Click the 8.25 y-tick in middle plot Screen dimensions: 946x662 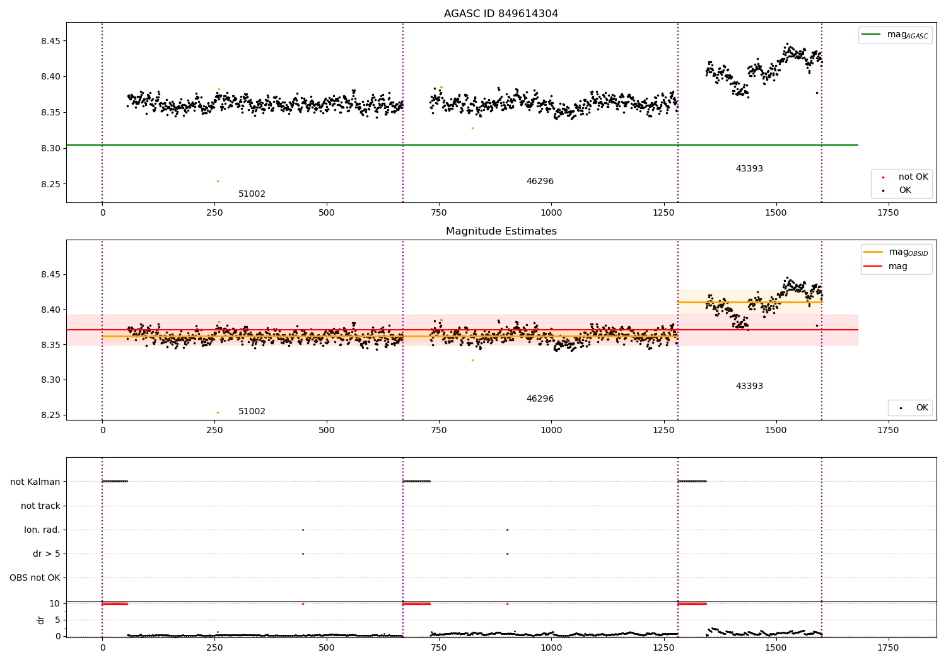click(50, 415)
